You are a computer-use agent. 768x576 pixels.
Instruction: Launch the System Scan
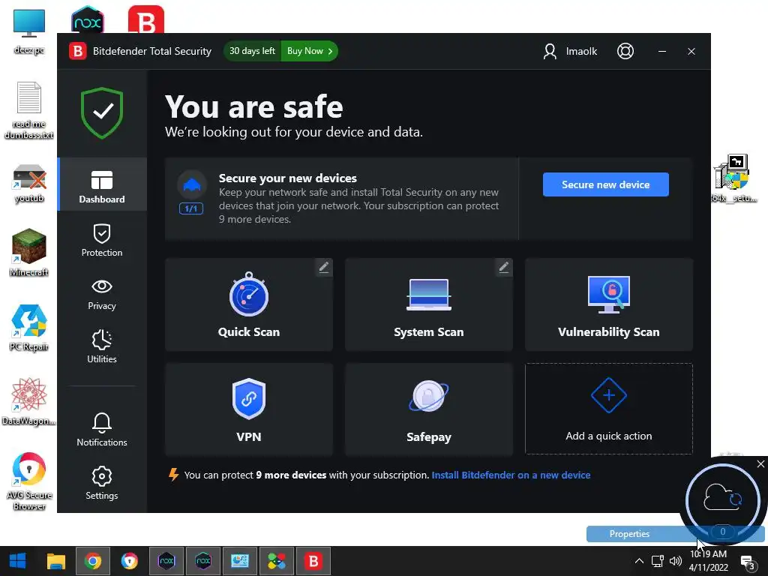tap(428, 304)
